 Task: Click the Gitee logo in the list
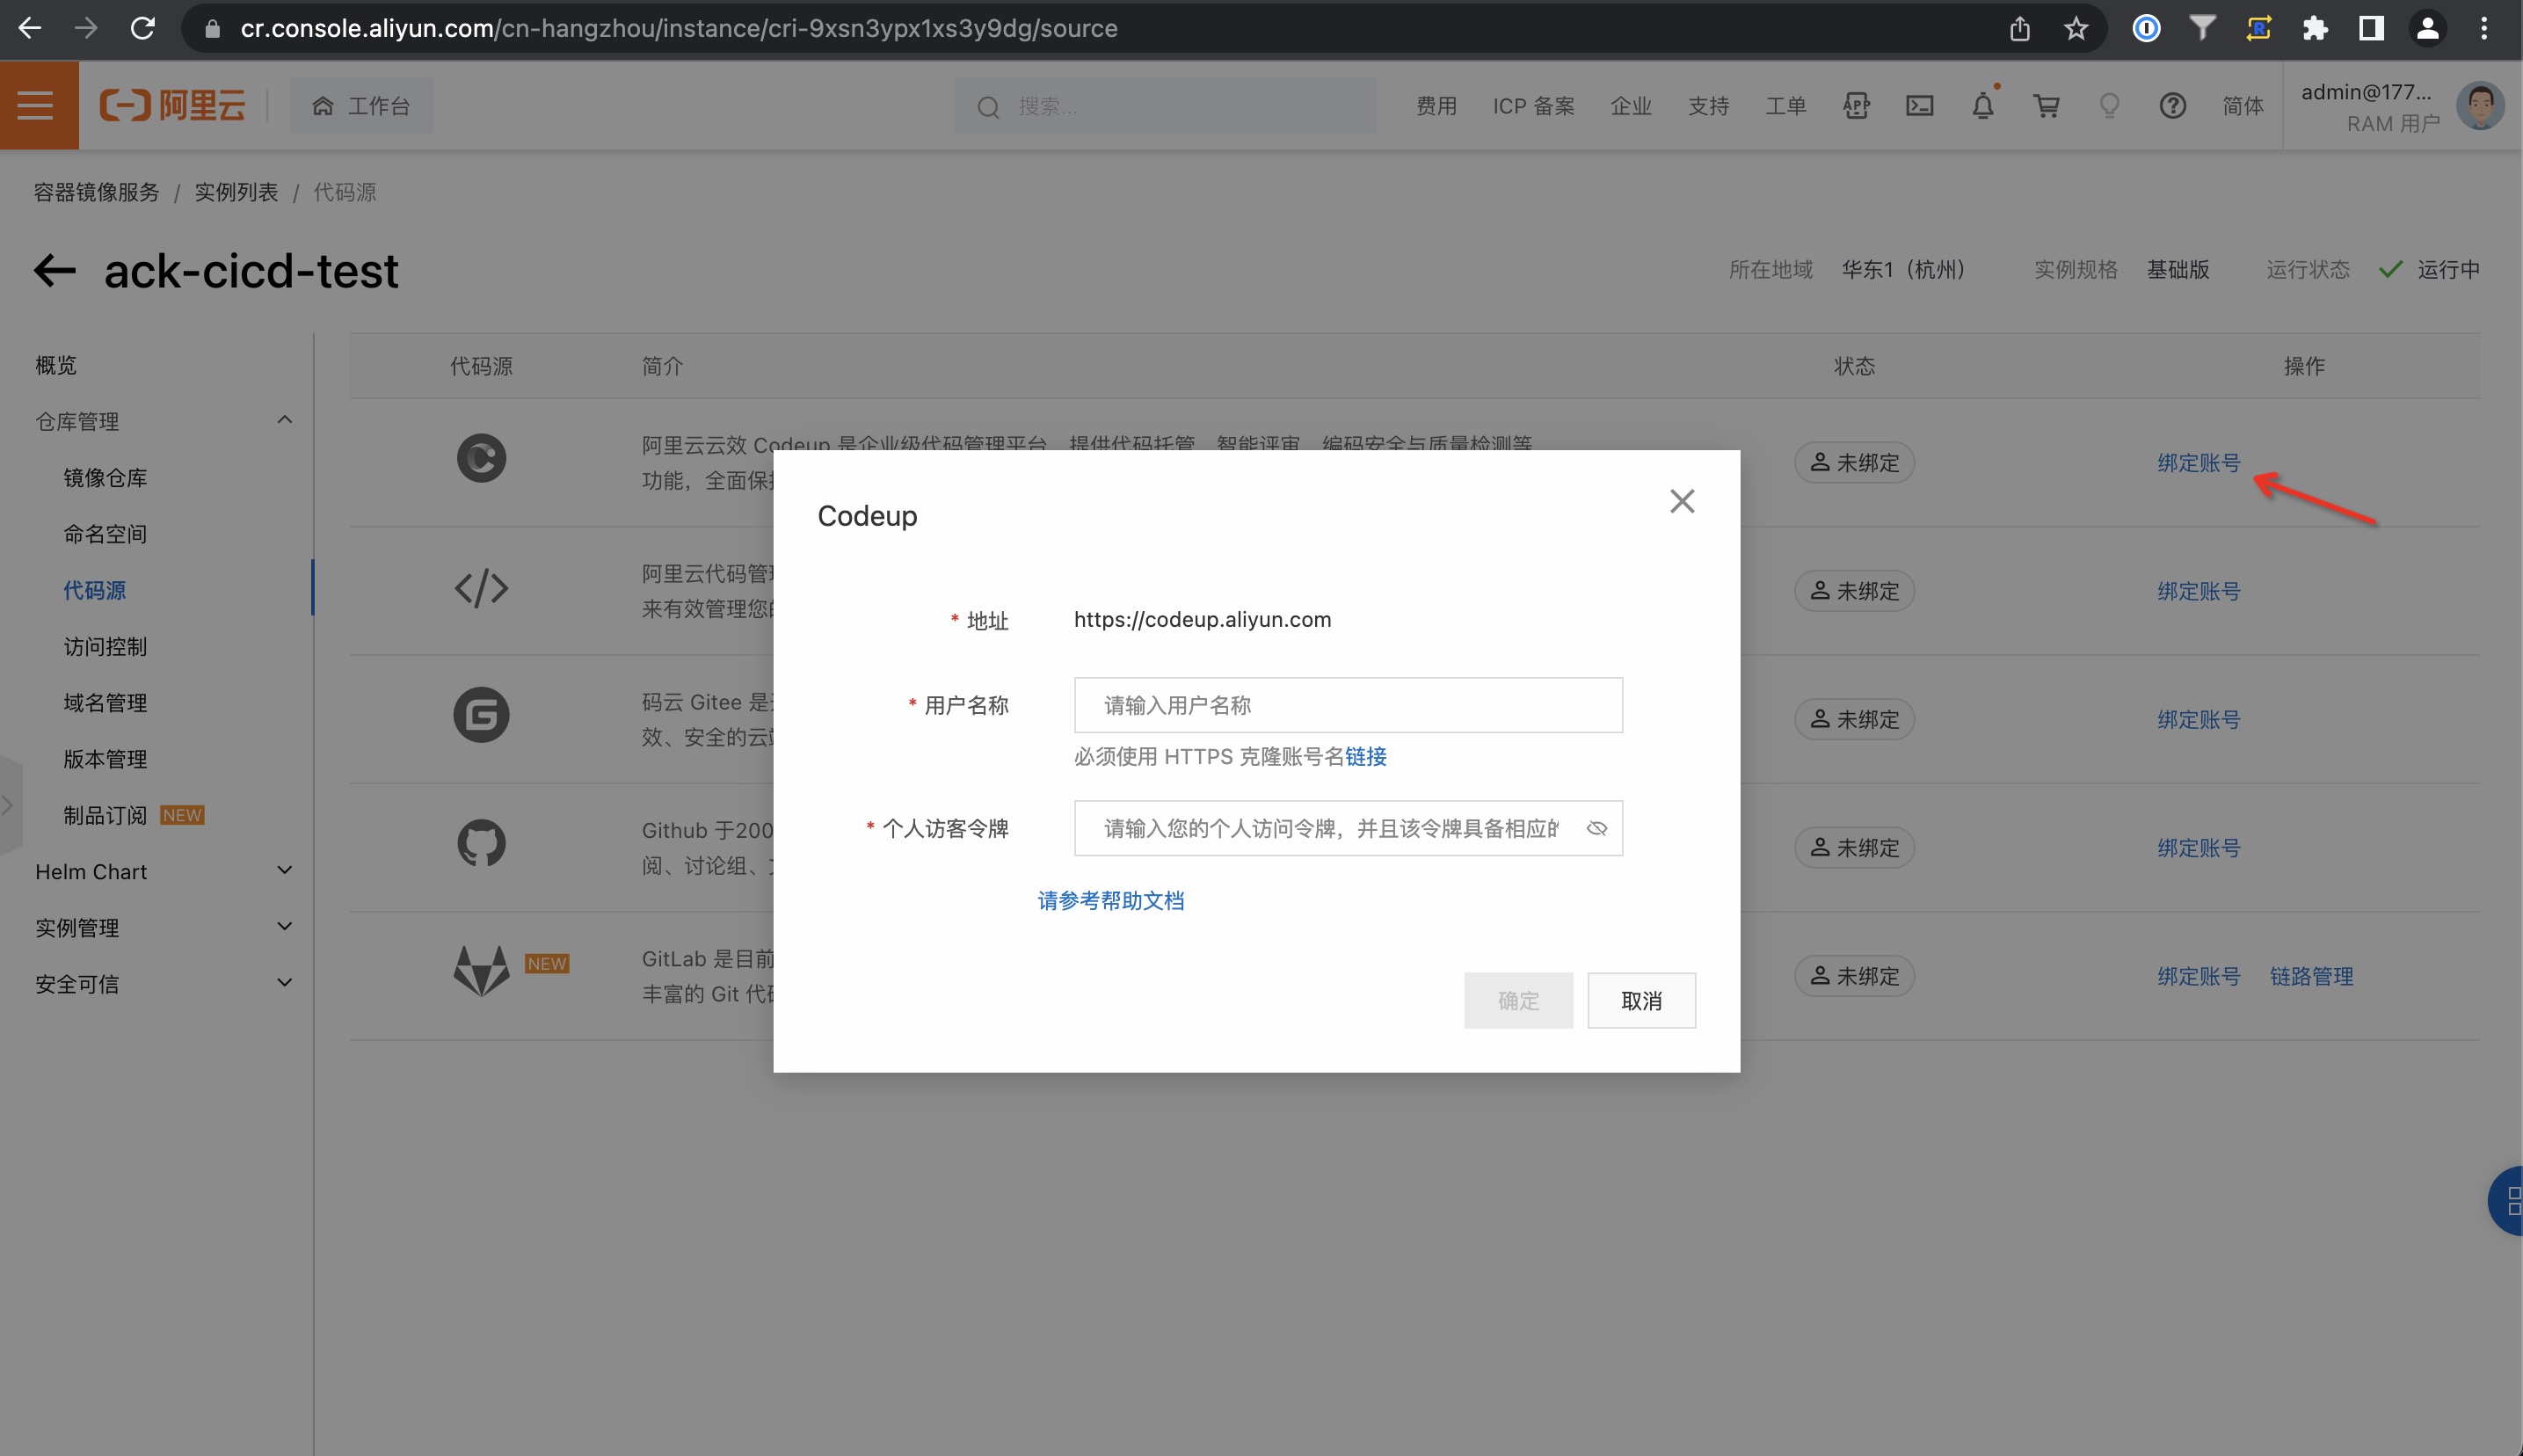tap(481, 715)
